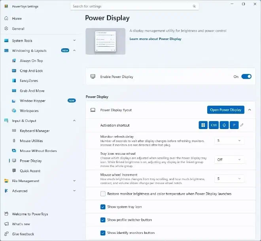Click the File Management folder icon
261x241 pixels.
click(x=6, y=181)
